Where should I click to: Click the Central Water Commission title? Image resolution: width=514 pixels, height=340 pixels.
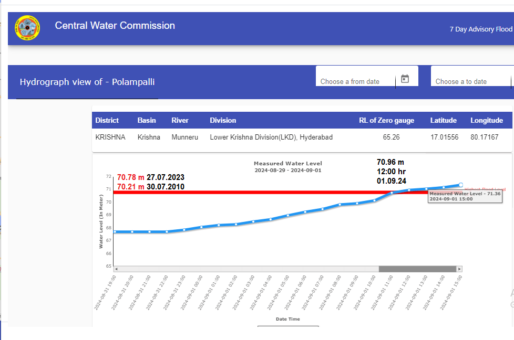(115, 25)
